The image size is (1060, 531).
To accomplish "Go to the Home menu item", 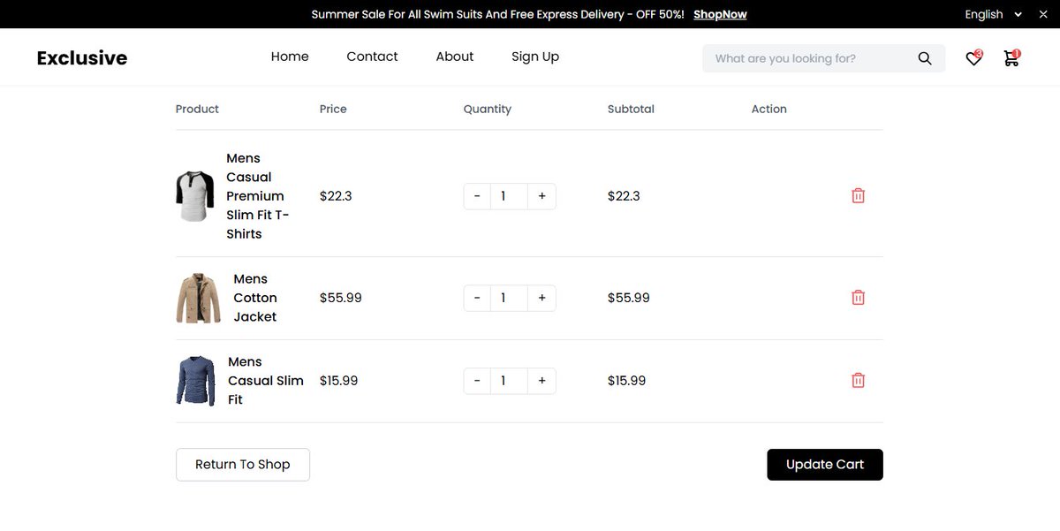I will (x=290, y=57).
